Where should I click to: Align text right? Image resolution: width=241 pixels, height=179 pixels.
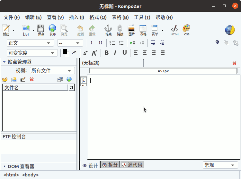(x=154, y=53)
